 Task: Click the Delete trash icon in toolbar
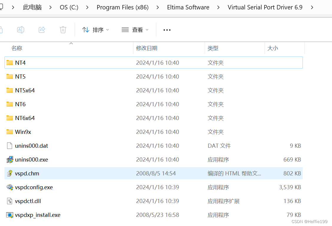(63, 29)
